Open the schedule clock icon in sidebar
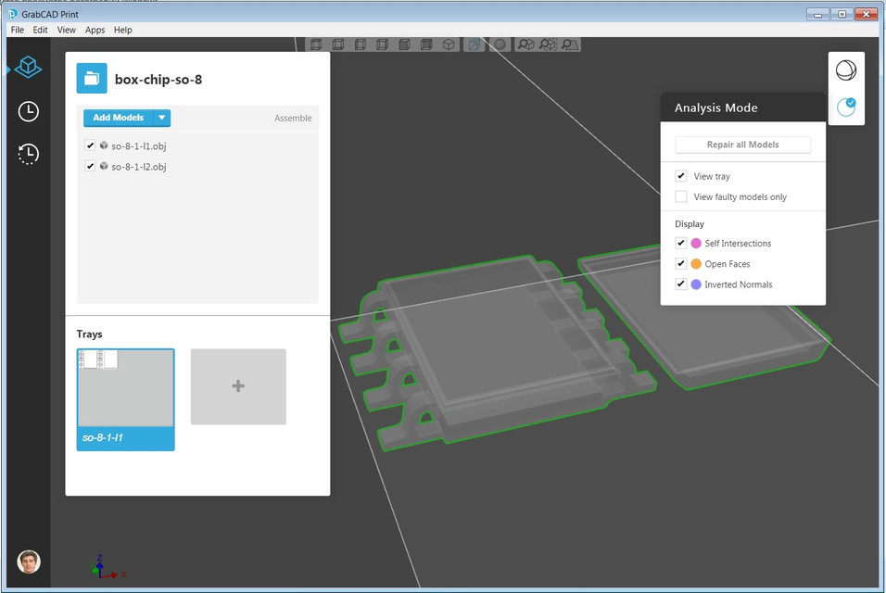This screenshot has width=886, height=593. [x=27, y=111]
